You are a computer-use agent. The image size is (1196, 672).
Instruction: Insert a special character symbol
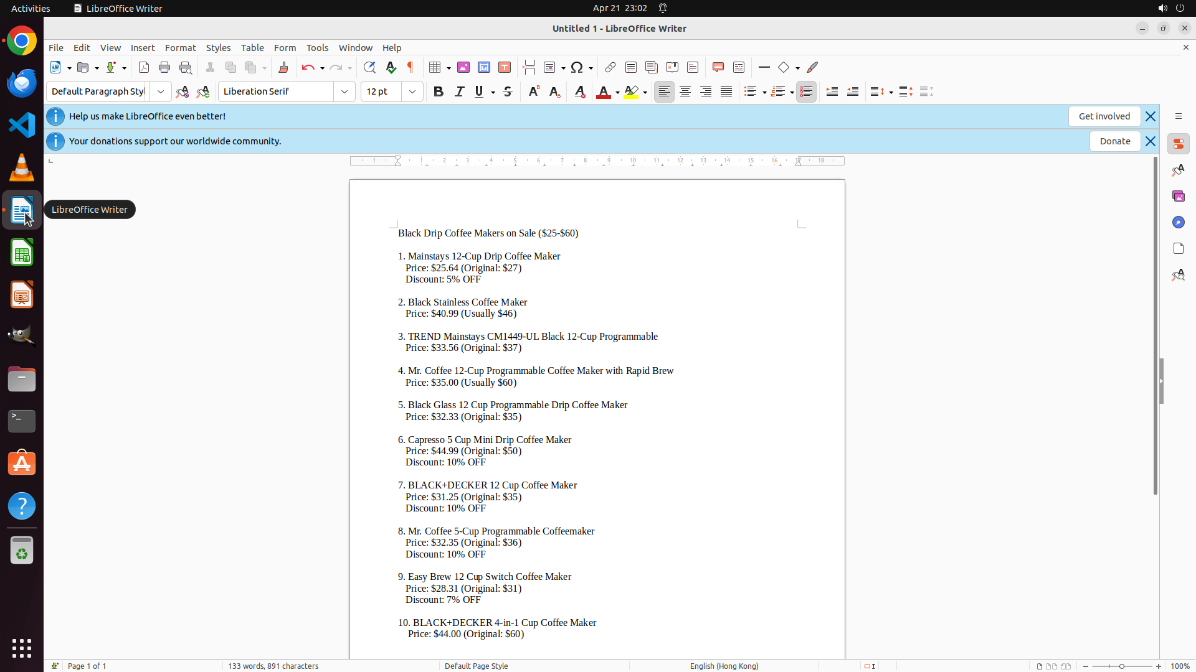577,67
